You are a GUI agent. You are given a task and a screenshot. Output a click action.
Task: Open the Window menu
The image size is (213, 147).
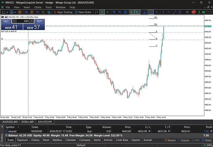(61, 7)
